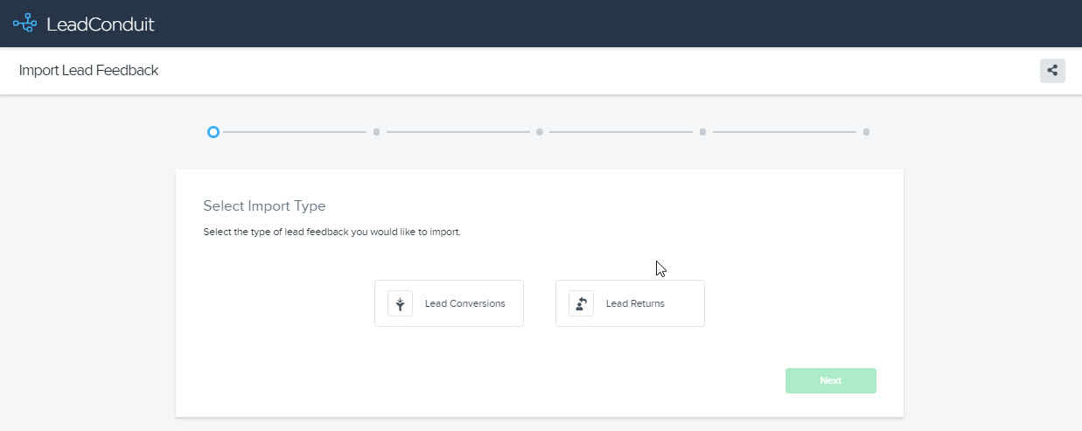Click the LeadConduit flow logo icon
This screenshot has height=431, width=1082.
[25, 24]
